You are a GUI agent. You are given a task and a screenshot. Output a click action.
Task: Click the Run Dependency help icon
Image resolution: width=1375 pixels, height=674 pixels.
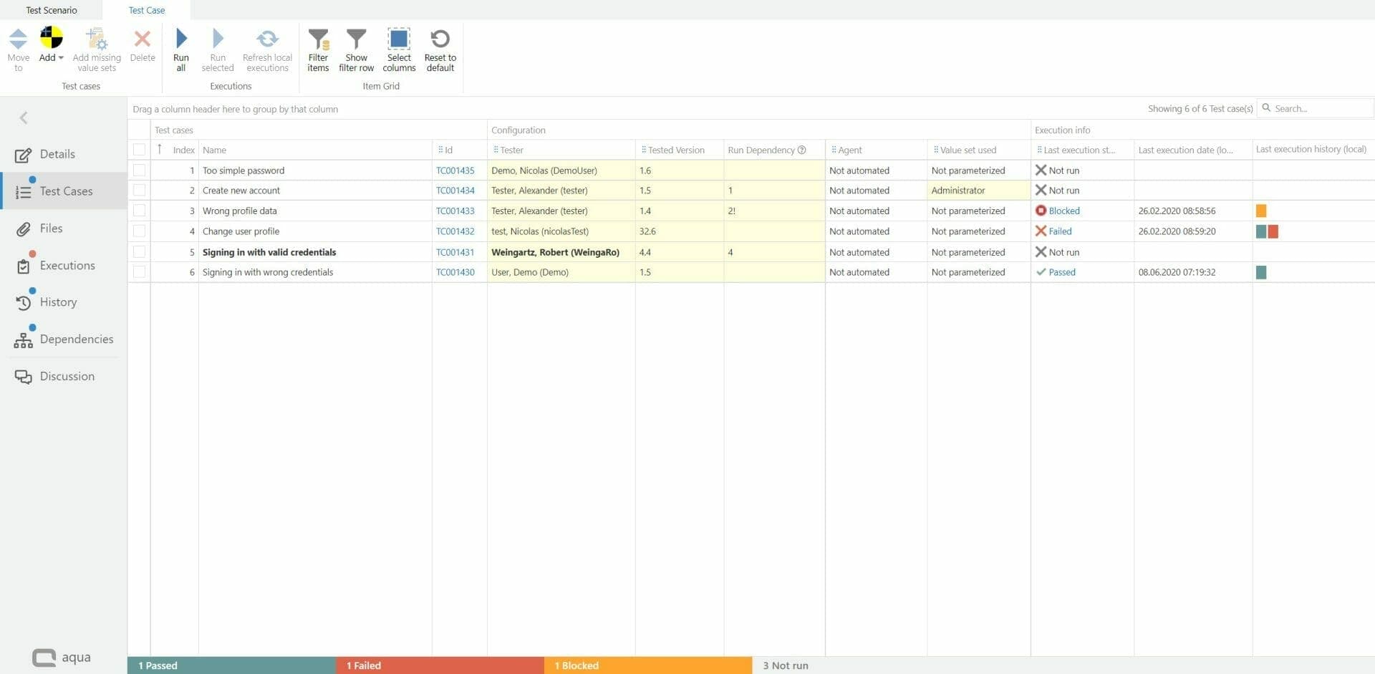point(801,150)
